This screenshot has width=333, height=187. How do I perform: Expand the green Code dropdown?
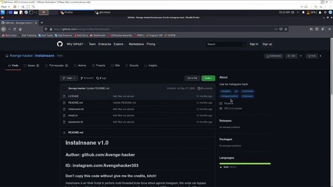(208, 78)
